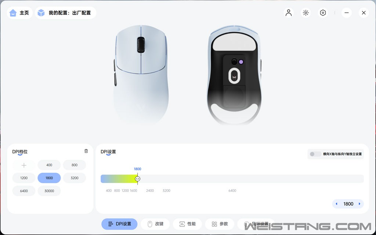Open 我的配置: 出厂配置 profile selector
This screenshot has height=235, width=376.
(x=66, y=13)
